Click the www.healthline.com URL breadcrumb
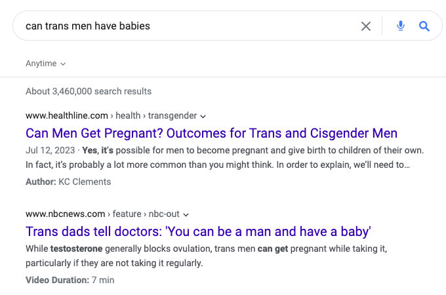Screen dimensions: 446x295 pyautogui.click(x=67, y=115)
